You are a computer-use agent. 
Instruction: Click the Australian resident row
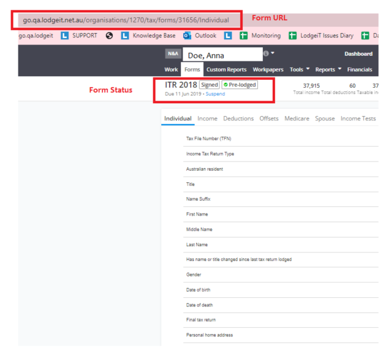pos(281,169)
